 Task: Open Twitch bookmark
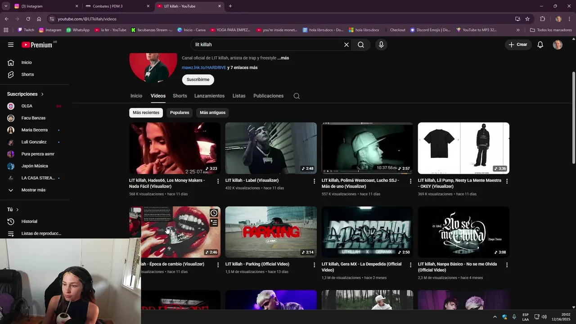click(x=26, y=30)
